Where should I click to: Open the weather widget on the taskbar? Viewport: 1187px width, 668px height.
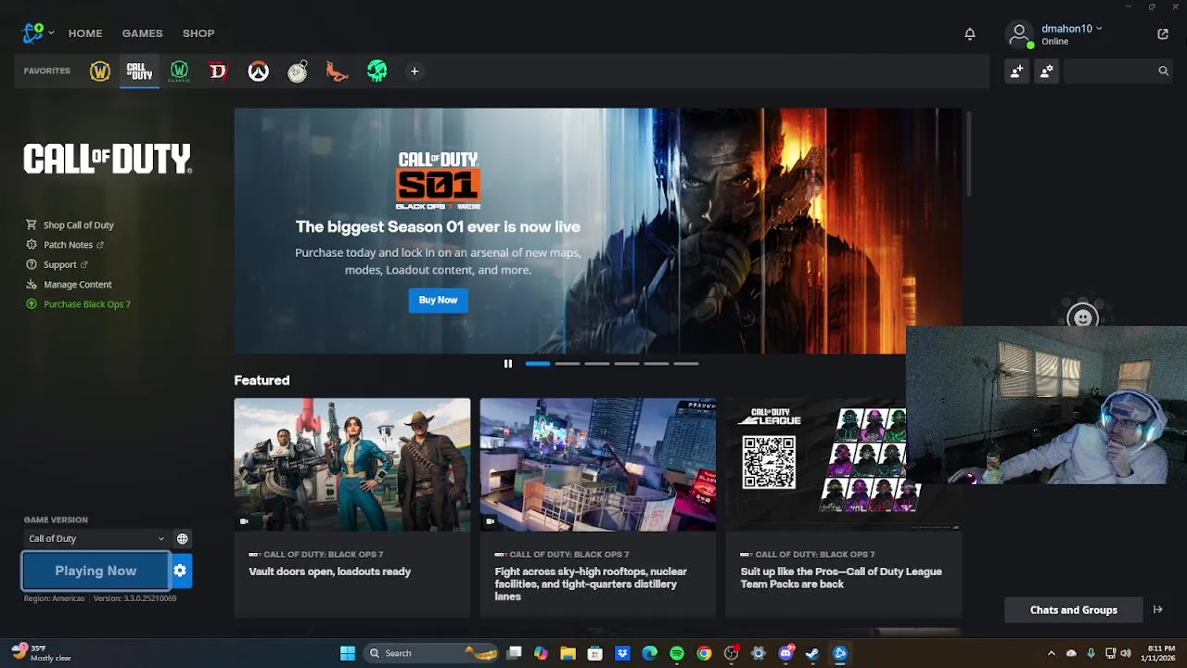[x=42, y=653]
